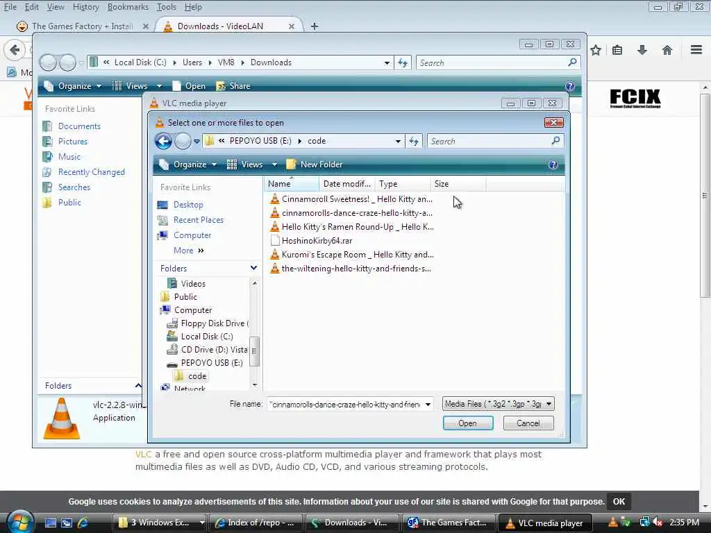Click the File name input field

[345, 404]
